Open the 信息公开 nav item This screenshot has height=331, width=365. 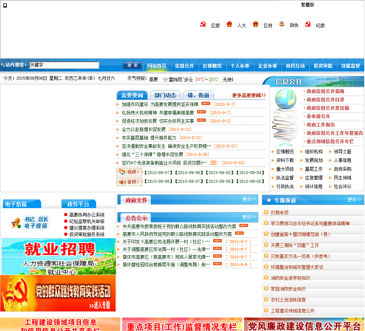[x=184, y=66]
